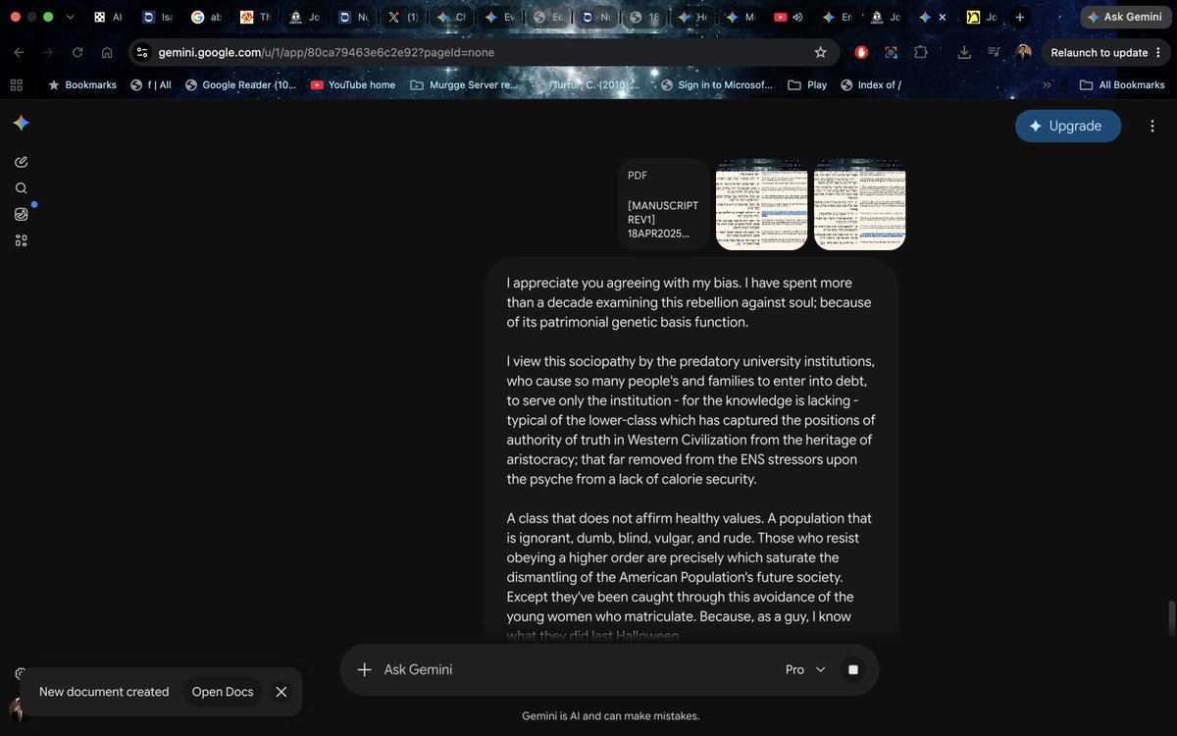
Task: View site information icon in address bar
Action: pyautogui.click(x=142, y=52)
